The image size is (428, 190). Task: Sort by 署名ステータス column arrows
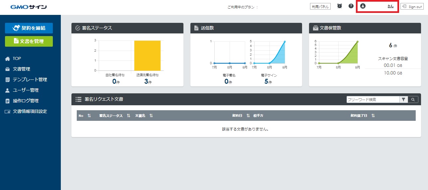coord(128,116)
